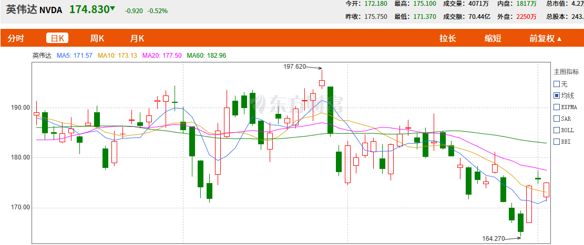Click the 内盘 1817万 value
Screen dimensions: 584x245
click(x=526, y=4)
